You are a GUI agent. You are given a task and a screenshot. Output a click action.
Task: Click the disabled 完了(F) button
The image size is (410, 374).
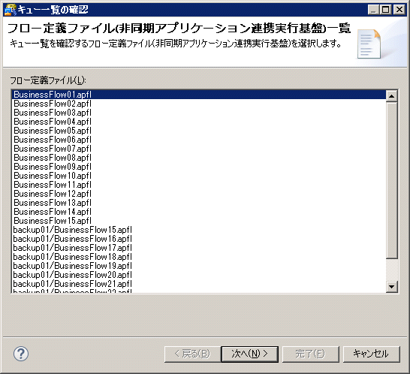[310, 354]
